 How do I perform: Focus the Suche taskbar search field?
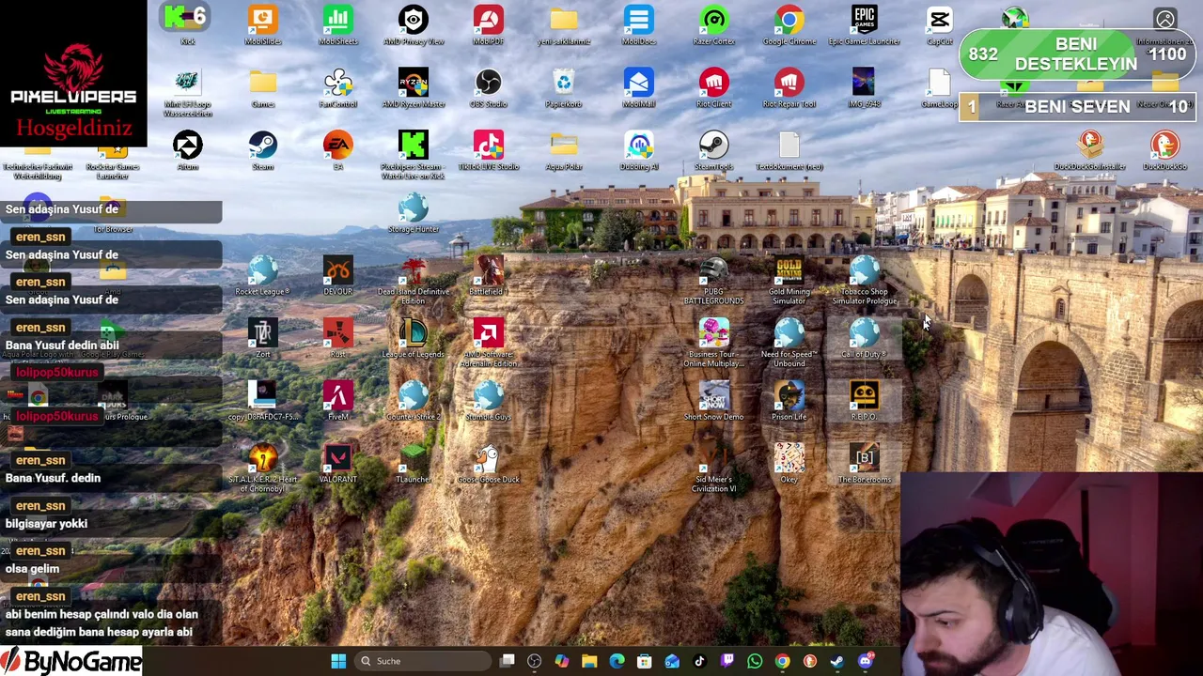422,661
